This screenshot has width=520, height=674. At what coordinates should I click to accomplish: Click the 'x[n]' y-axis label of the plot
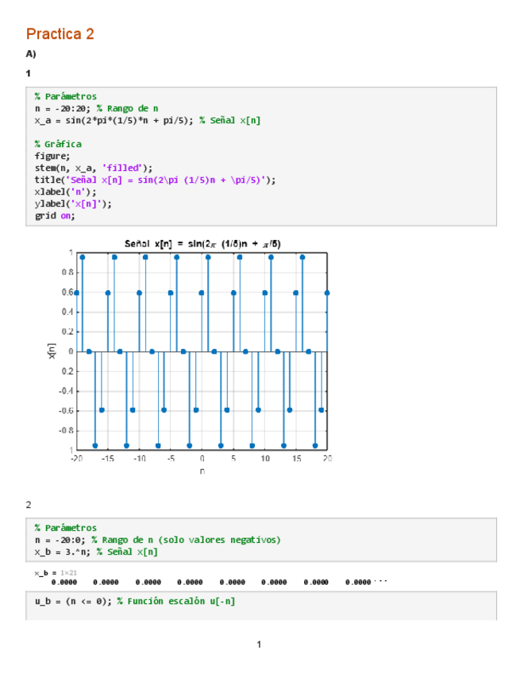(x=52, y=351)
